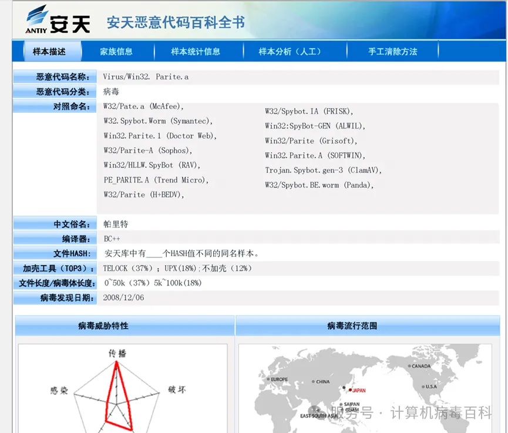The image size is (508, 433).
Task: Click the 安天恶意代码百科全书 title
Action: coord(175,22)
